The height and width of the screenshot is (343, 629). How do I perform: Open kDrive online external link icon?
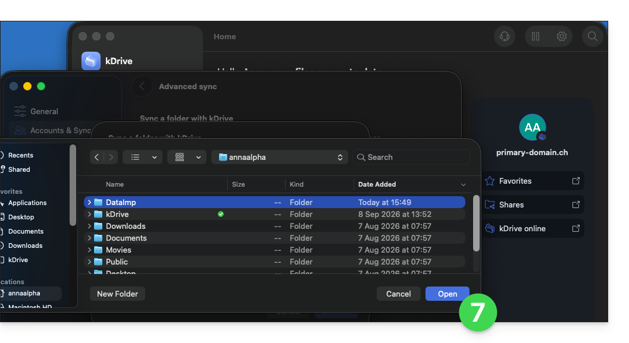click(575, 228)
